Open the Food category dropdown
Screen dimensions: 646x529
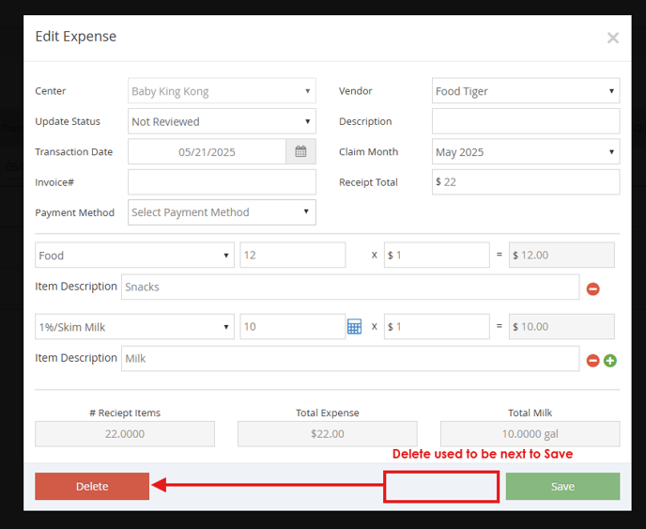click(x=134, y=256)
